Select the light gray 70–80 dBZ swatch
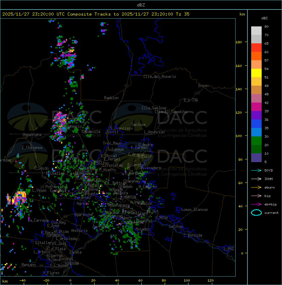The width and height of the screenshot is (282, 285). click(256, 30)
